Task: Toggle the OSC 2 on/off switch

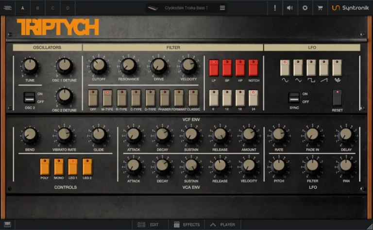Action: [30, 97]
